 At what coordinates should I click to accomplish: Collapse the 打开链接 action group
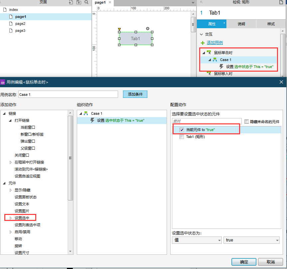(10, 120)
